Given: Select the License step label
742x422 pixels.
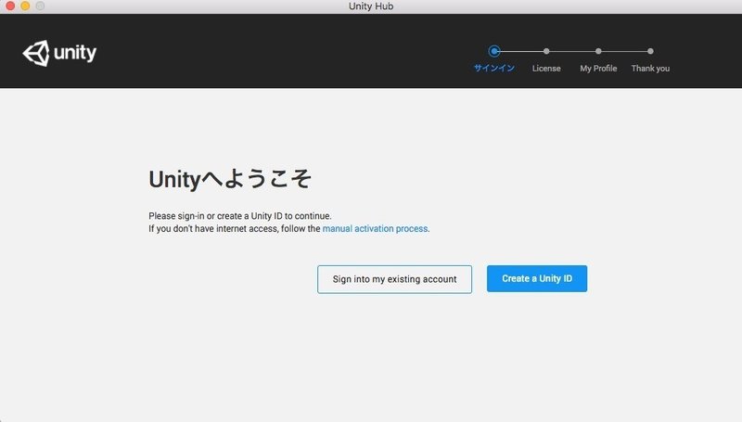Looking at the screenshot, I should [546, 68].
